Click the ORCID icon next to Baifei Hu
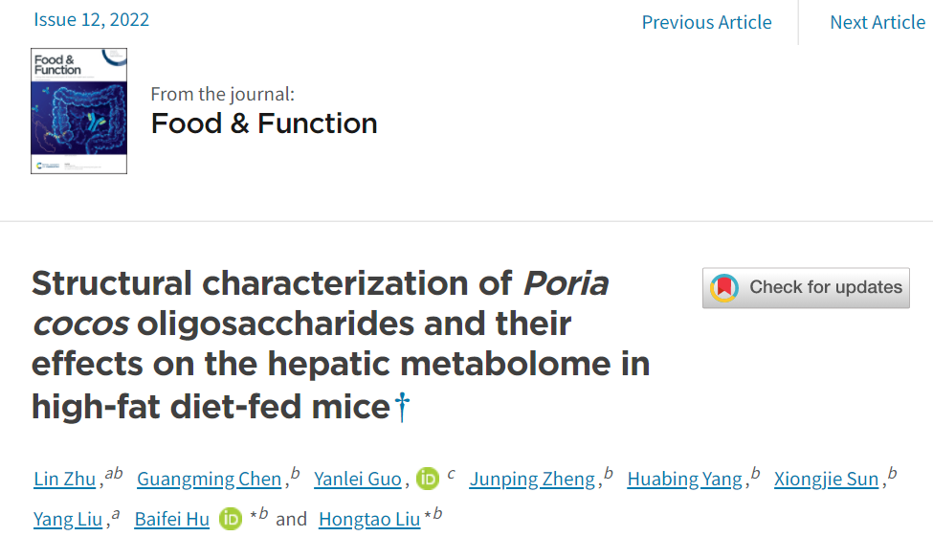This screenshot has width=933, height=559. click(231, 519)
